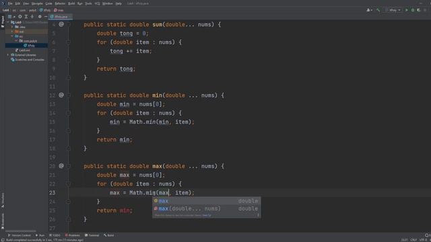Select Scratches and Consoles item
Viewport: 431px width, 242px height.
28,60
